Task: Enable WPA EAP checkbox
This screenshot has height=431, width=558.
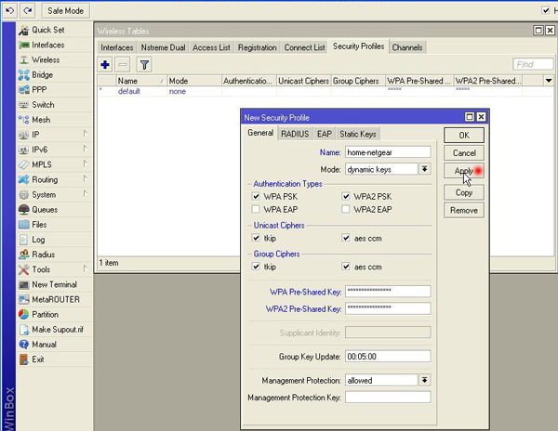Action: (256, 209)
